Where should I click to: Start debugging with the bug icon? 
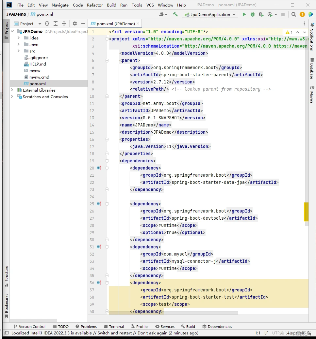point(253,14)
